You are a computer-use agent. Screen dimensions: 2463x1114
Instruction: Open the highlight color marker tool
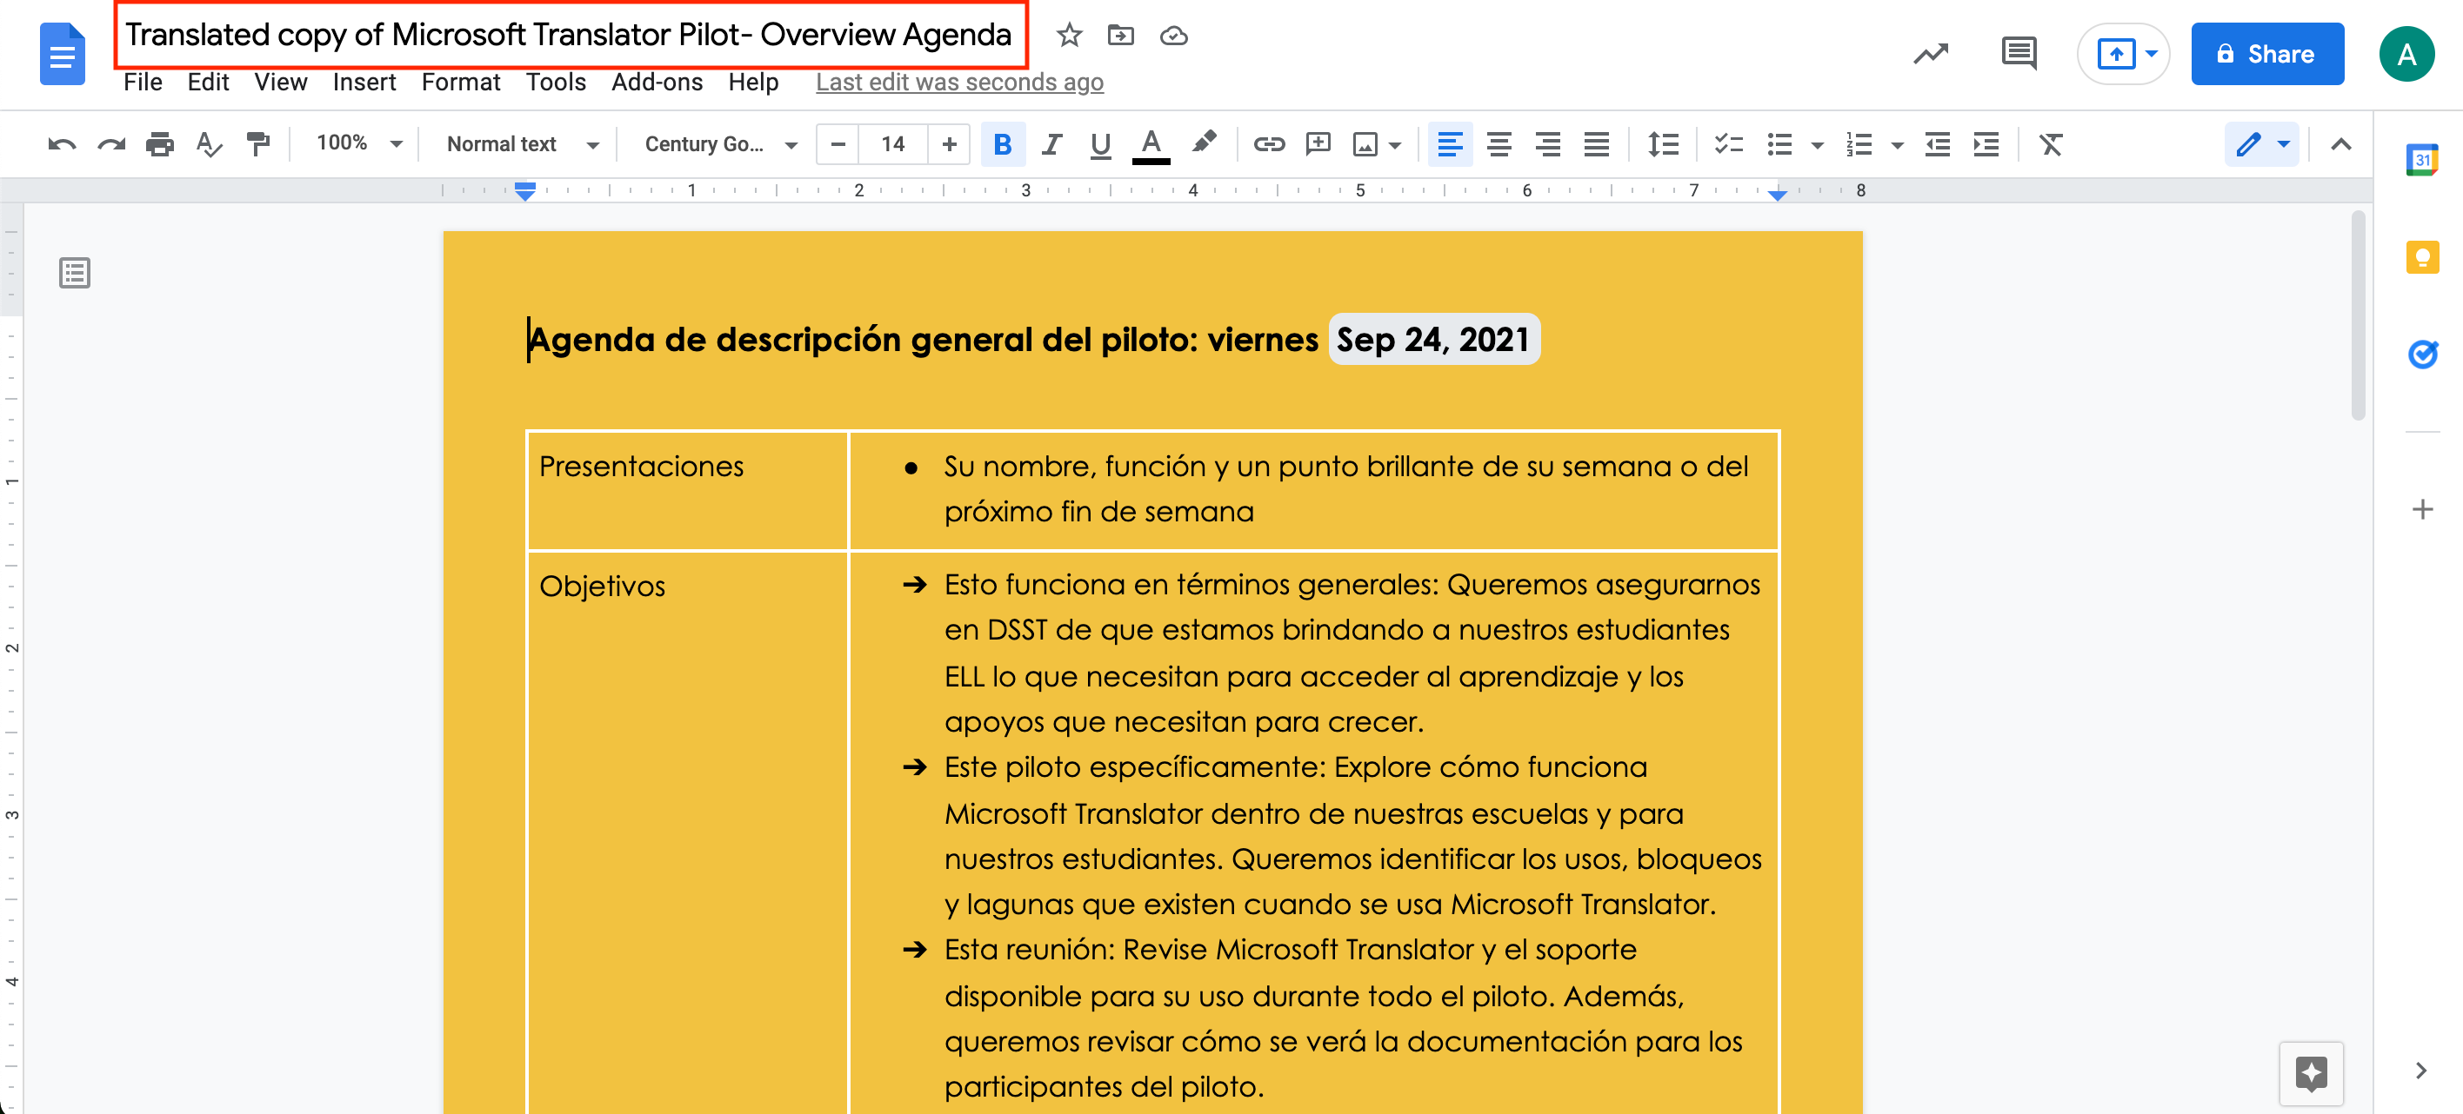pyautogui.click(x=1204, y=143)
